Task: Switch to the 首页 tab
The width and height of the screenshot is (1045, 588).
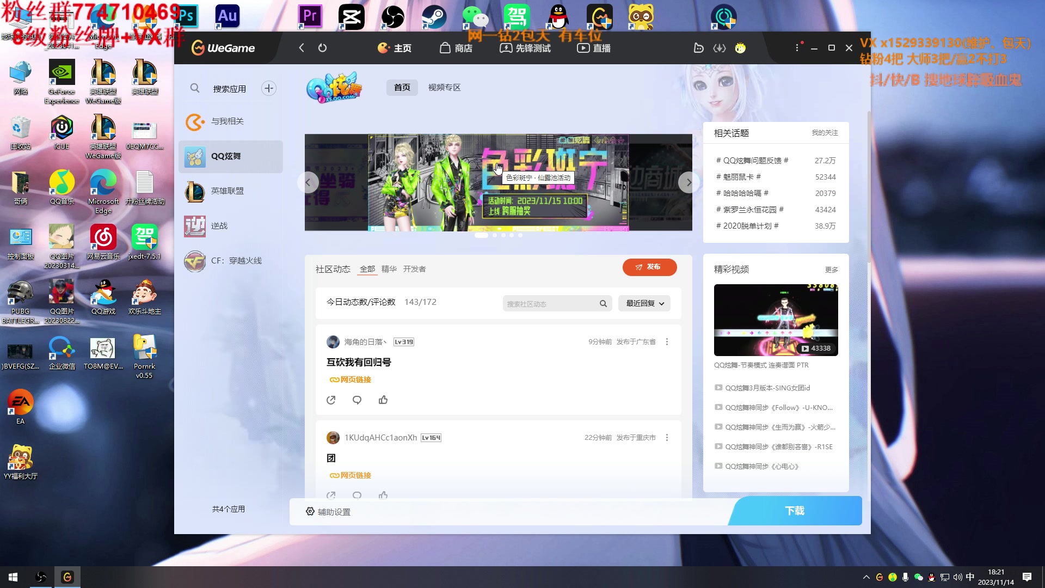Action: click(402, 87)
